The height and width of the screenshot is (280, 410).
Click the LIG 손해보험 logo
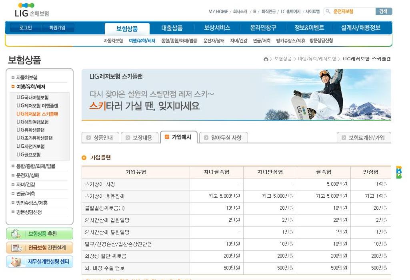click(x=32, y=10)
